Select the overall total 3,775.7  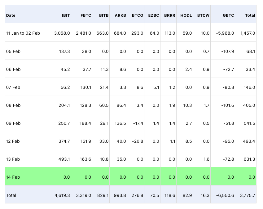248,195
